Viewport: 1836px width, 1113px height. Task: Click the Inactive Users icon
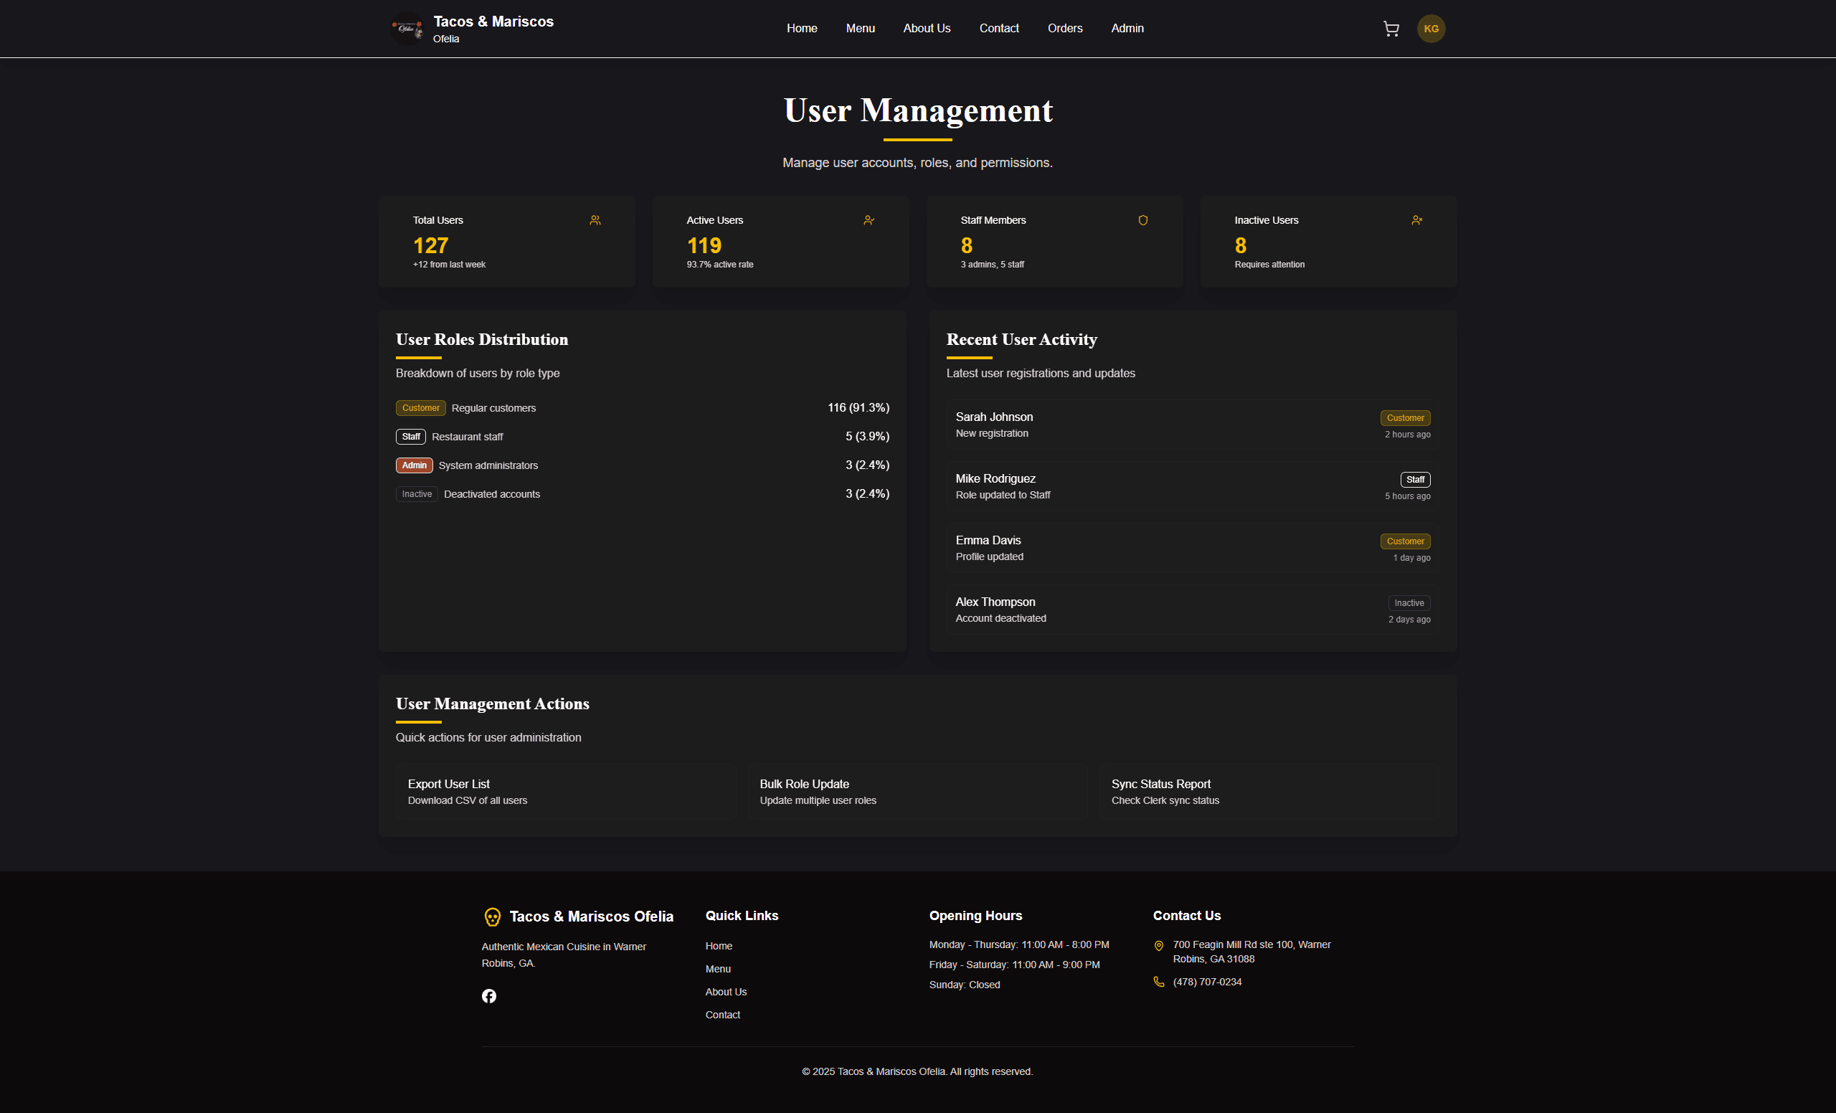1416,220
